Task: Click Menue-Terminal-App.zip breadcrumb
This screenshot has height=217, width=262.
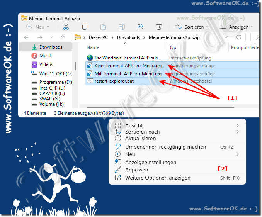Action: point(174,37)
